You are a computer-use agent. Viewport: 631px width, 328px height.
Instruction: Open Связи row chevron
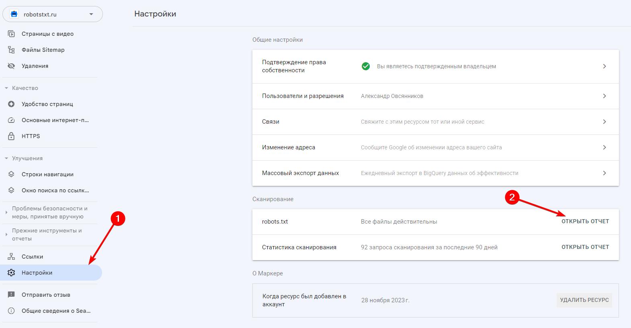coord(604,122)
